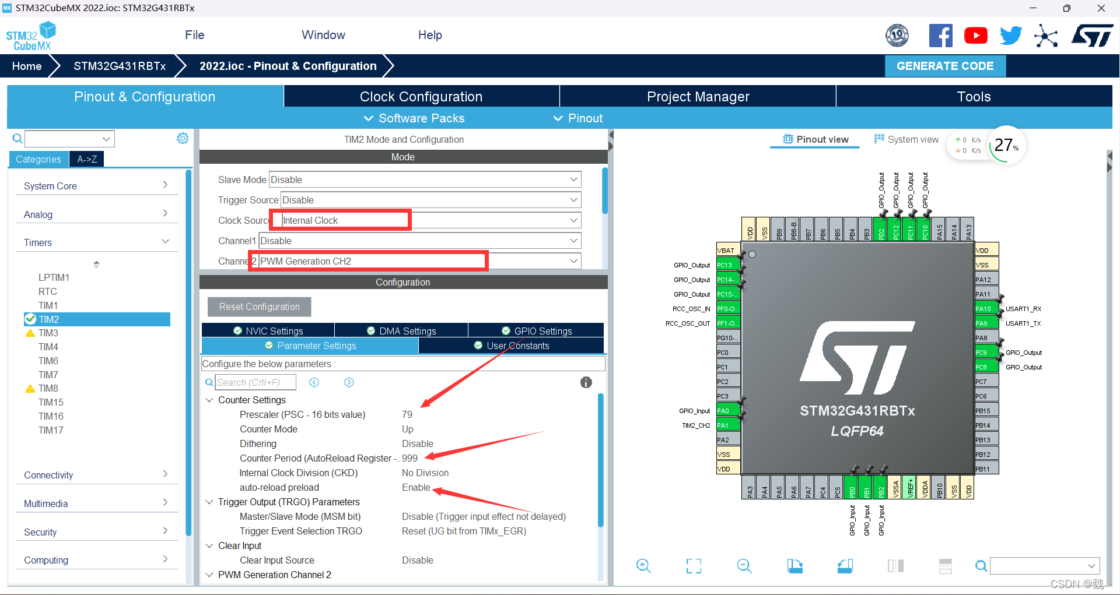Open the YouTube link icon
Screen dimensions: 1120x595
(976, 36)
